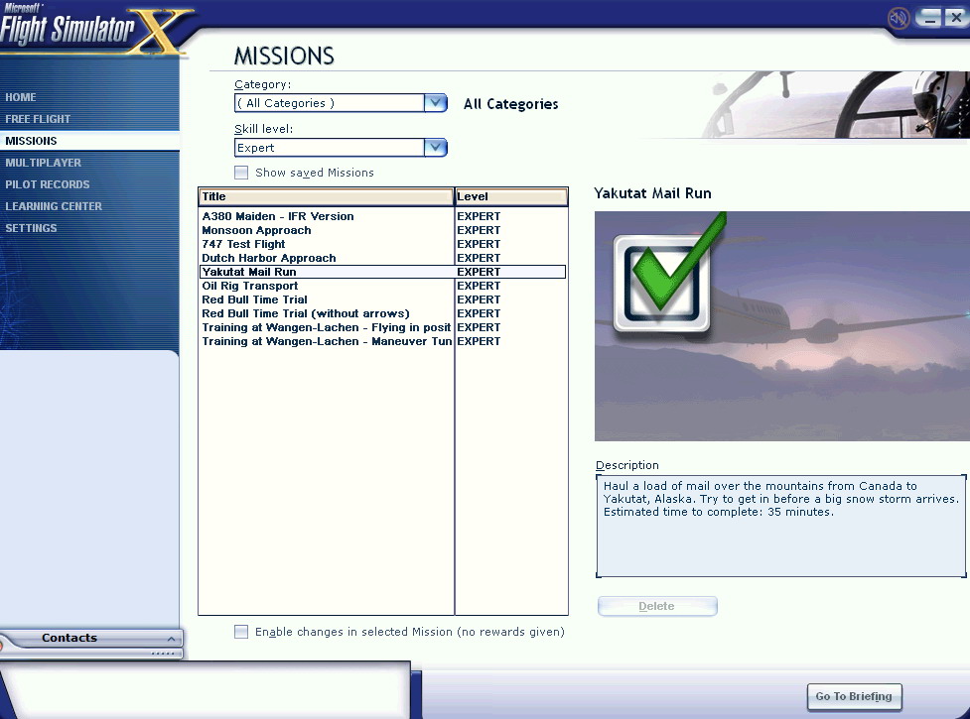970x719 pixels.
Task: Expand the Contacts panel chevron
Action: pos(172,638)
